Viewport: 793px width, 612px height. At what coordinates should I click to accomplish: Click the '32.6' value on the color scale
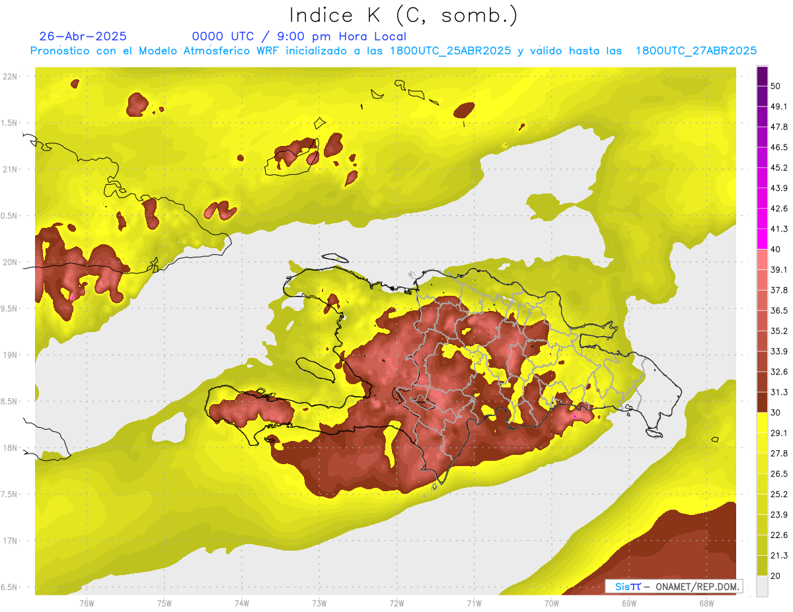coord(779,372)
